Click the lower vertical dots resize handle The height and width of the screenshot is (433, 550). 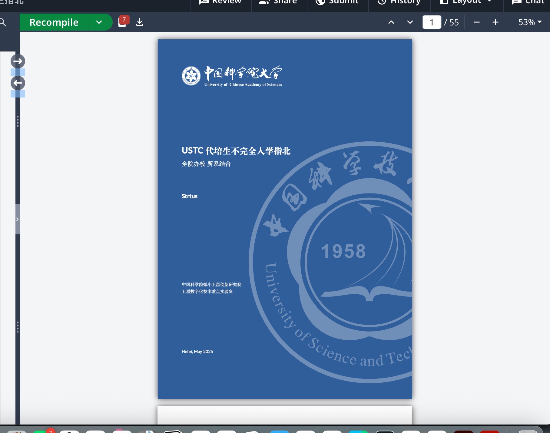pos(18,327)
